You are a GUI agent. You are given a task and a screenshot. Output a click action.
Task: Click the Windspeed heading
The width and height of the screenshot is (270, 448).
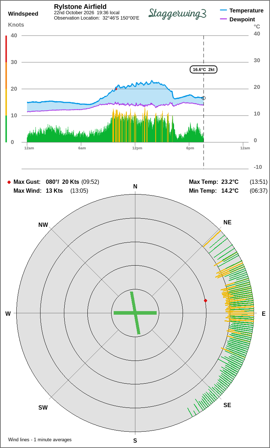tap(23, 14)
